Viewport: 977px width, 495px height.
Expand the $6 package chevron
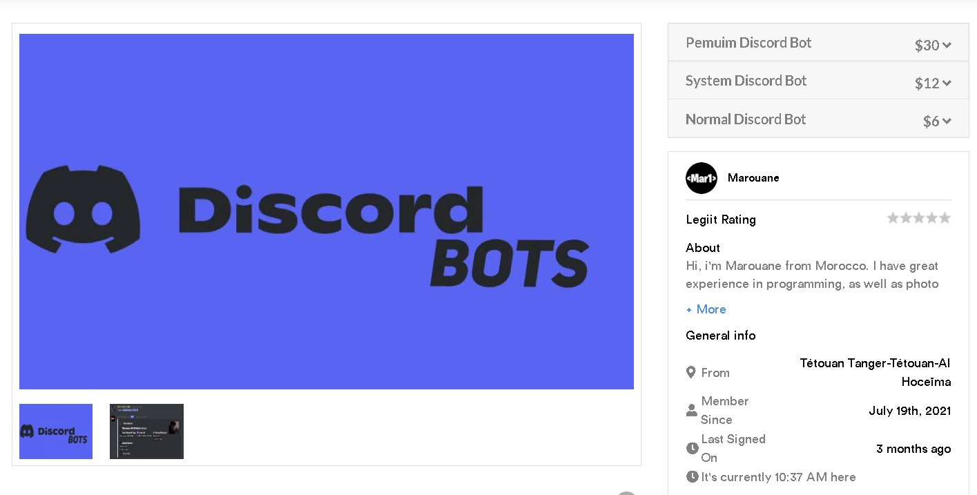(947, 122)
